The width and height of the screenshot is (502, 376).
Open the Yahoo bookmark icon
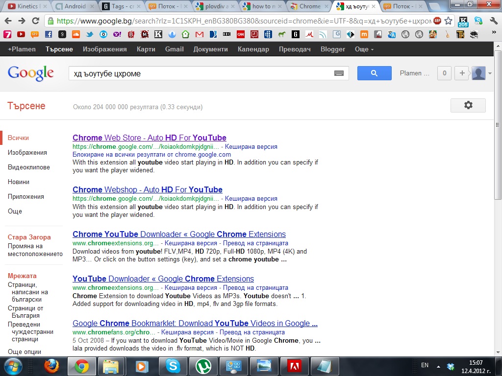tap(117, 34)
